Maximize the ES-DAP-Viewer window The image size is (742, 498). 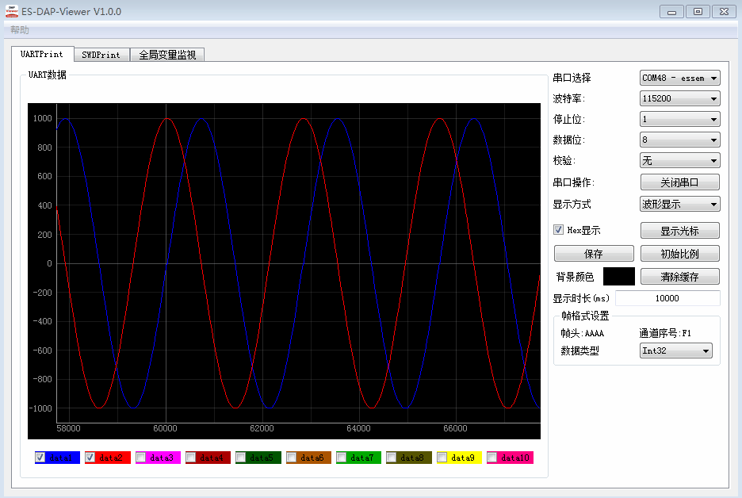(698, 12)
